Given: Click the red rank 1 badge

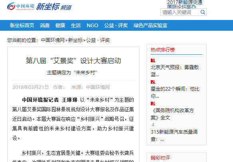Looking at the screenshot, I should pyautogui.click(x=153, y=61).
